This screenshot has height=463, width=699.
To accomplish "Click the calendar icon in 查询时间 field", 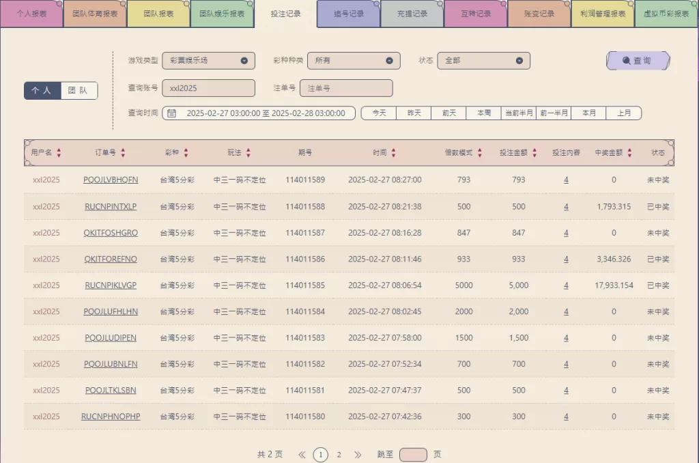I will 171,113.
